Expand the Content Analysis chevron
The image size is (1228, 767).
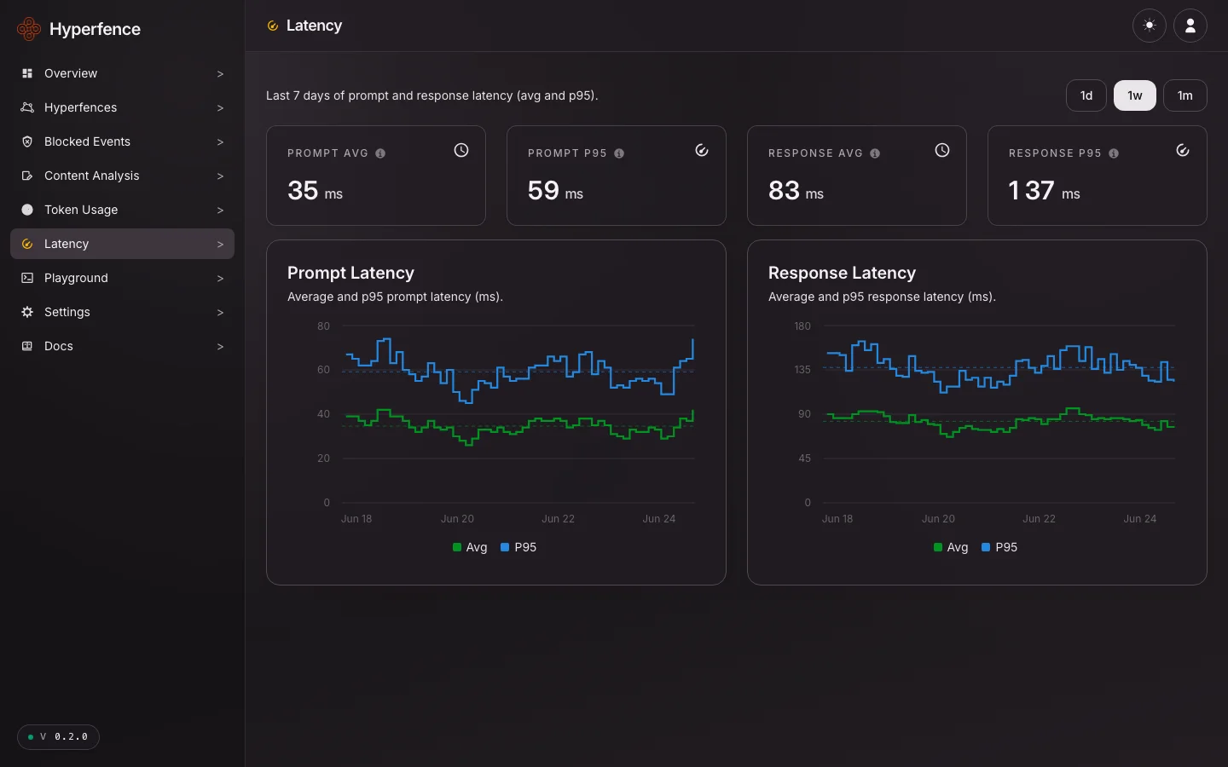pos(220,176)
